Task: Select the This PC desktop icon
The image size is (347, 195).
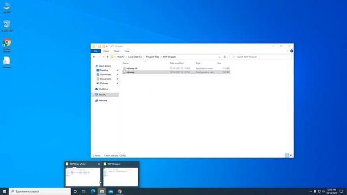Action: point(7,8)
